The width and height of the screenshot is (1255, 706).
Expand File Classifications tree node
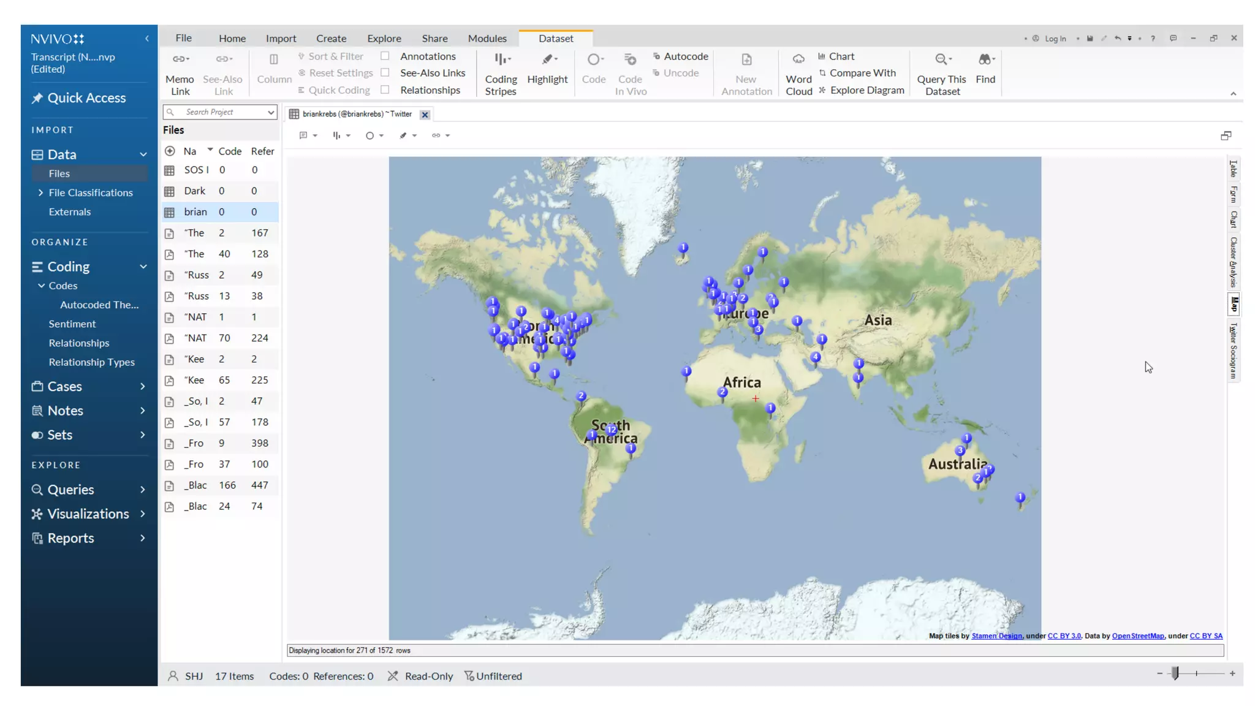pyautogui.click(x=40, y=192)
